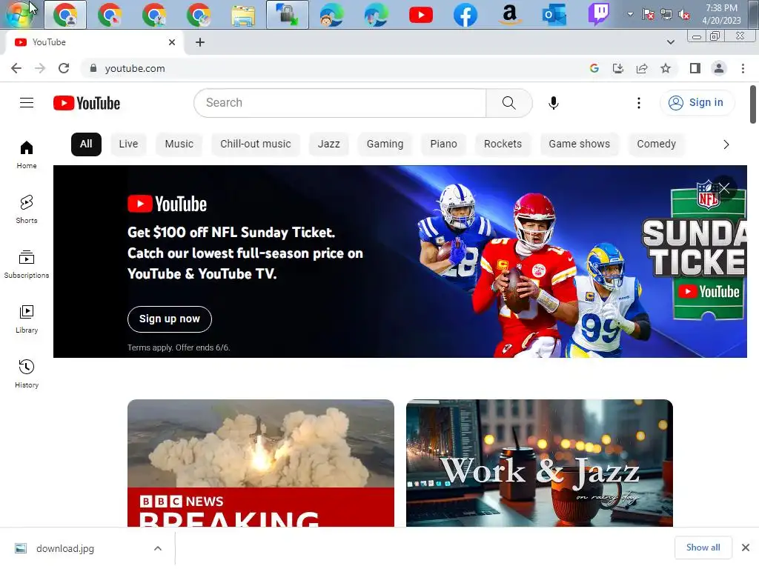Close the YouTube tab

click(172, 42)
